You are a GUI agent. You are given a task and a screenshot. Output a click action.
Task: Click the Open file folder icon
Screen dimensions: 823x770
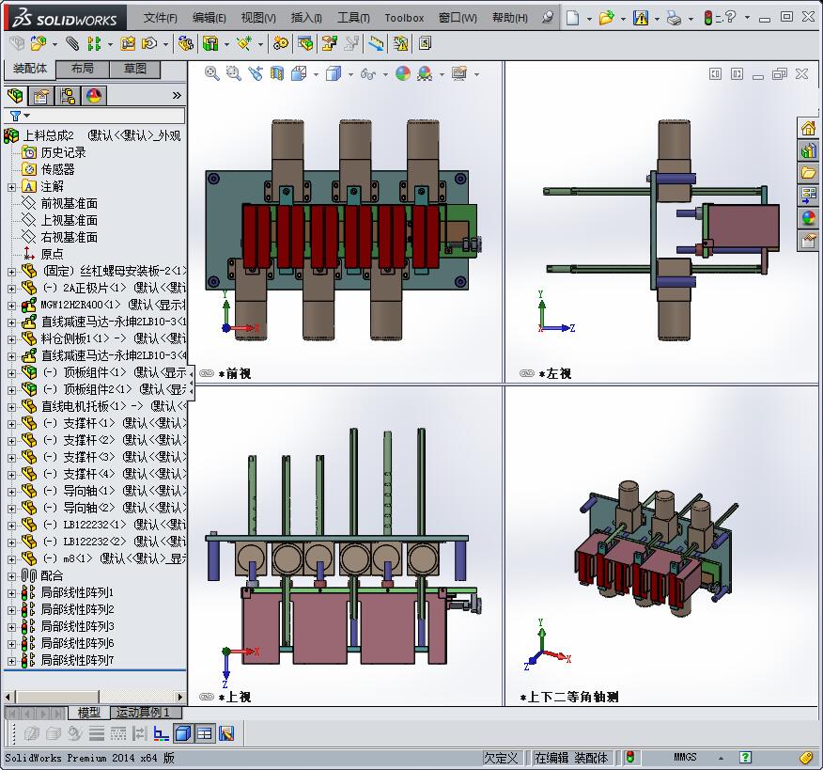tap(607, 18)
